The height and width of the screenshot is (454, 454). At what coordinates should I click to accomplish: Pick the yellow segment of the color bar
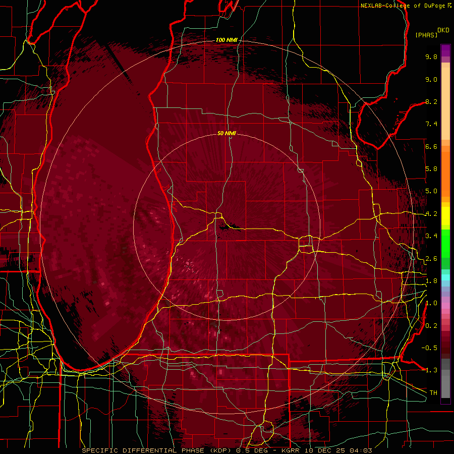pyautogui.click(x=445, y=216)
